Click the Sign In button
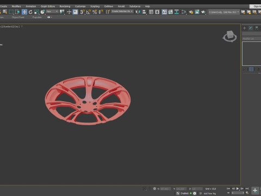This screenshot has width=261, height=196. [x=256, y=7]
